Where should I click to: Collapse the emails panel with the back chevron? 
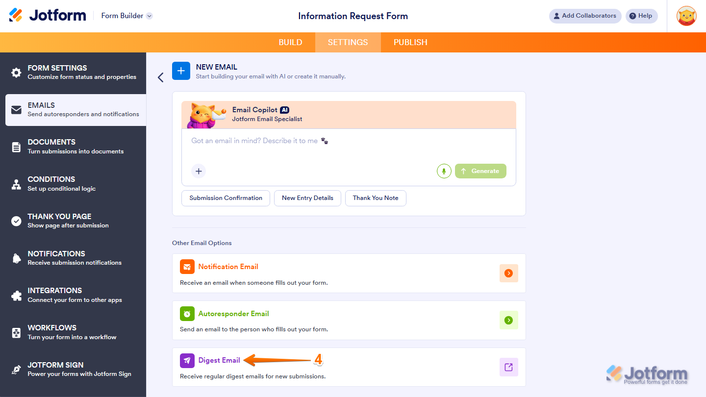point(160,77)
